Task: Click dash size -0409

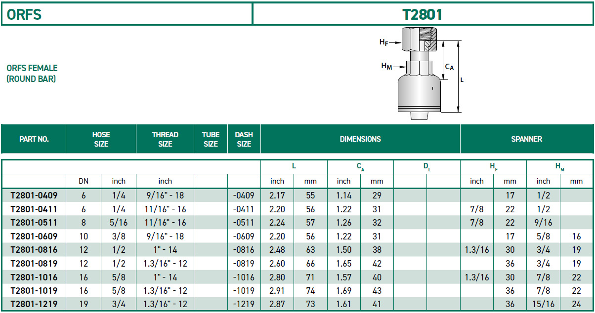Action: click(x=244, y=196)
